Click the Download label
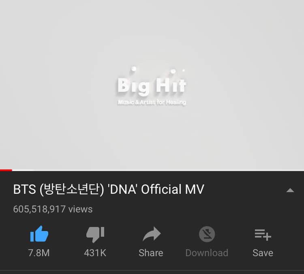 [x=207, y=253]
